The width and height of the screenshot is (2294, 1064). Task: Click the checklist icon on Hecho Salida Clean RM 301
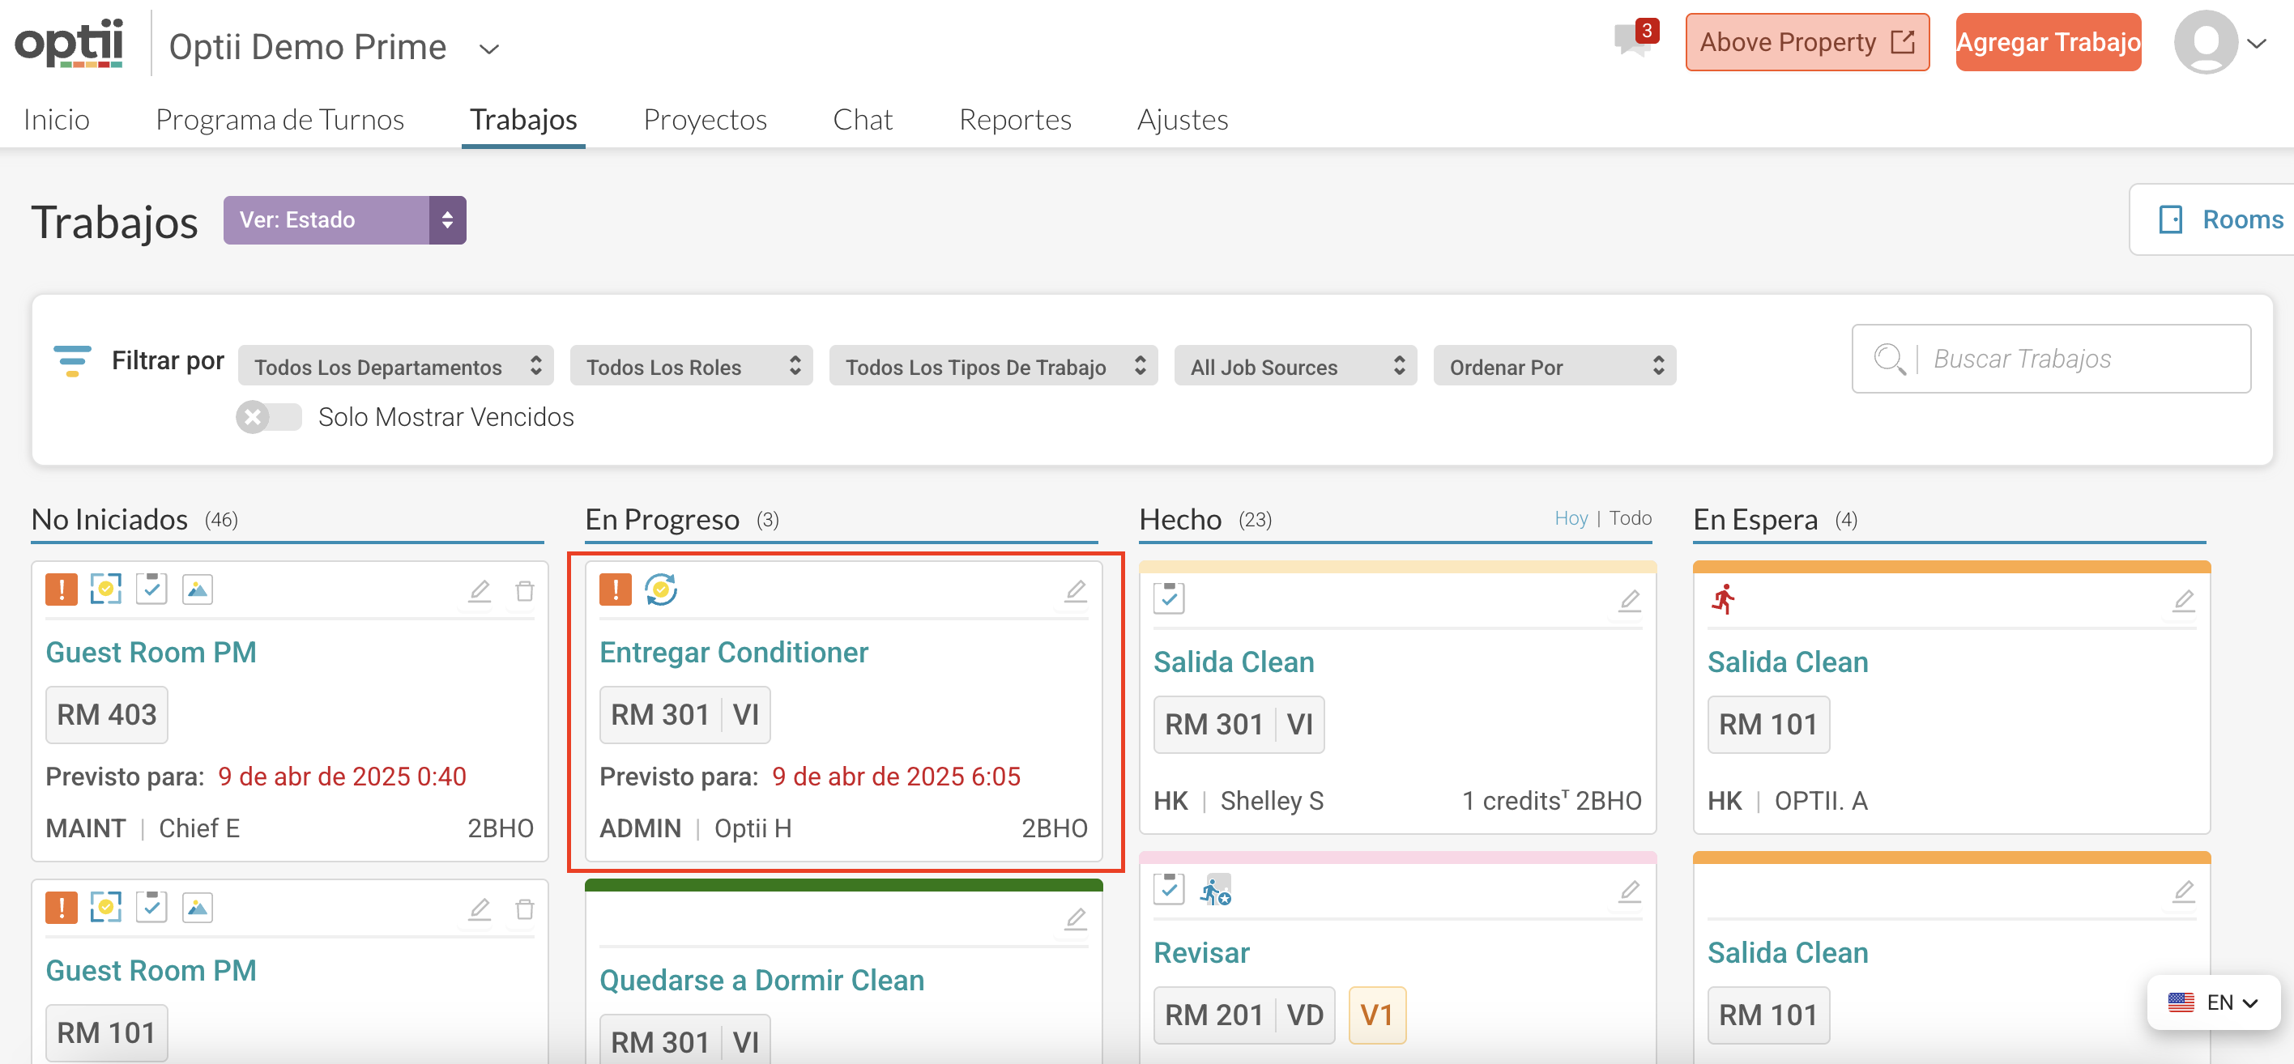coord(1168,598)
